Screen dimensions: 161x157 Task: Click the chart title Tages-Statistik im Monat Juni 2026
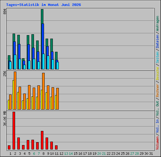click(x=43, y=5)
